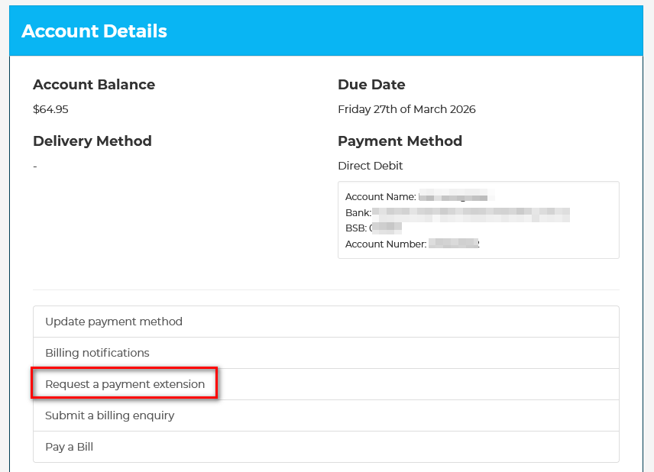Screen dimensions: 654x472
Task: Click the blurred Account Number value
Action: tap(454, 244)
